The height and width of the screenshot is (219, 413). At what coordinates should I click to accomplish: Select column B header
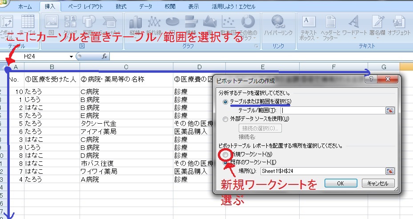pyautogui.click(x=52, y=67)
